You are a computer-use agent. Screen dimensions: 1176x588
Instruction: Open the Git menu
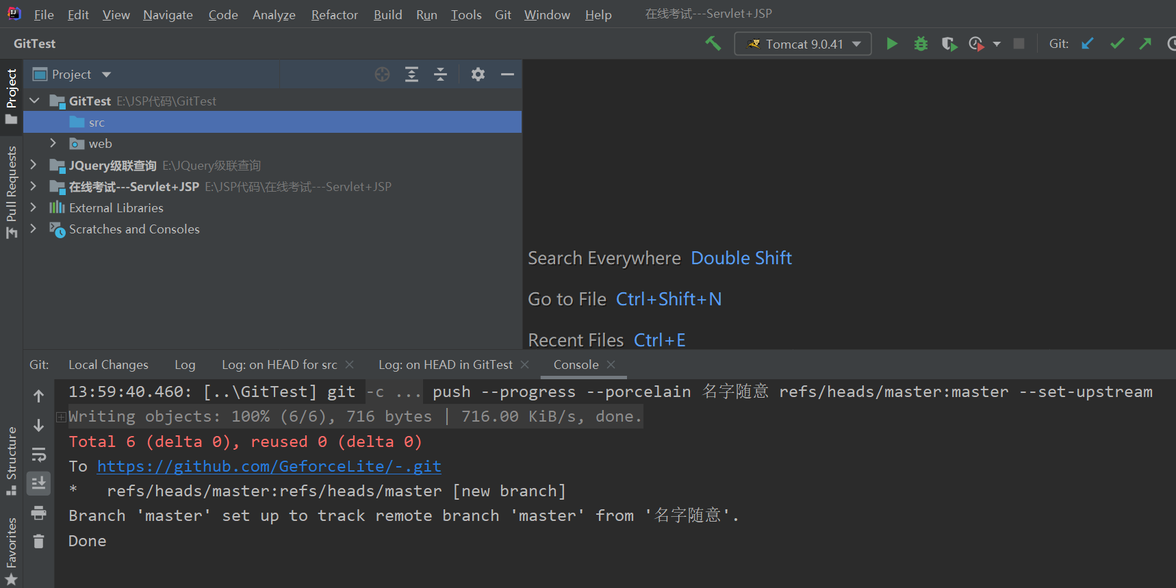coord(503,15)
